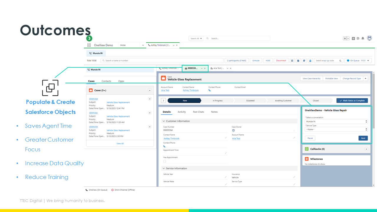377x212 pixels.
Task: Open the On Queue status dropdown
Action: [x=358, y=61]
